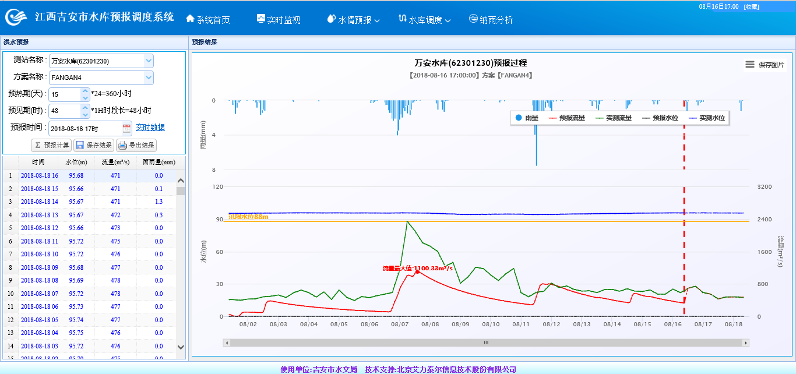Screen dimensions: 796x374
Task: Open the calendar picker for 预报时间
Action: pyautogui.click(x=126, y=128)
